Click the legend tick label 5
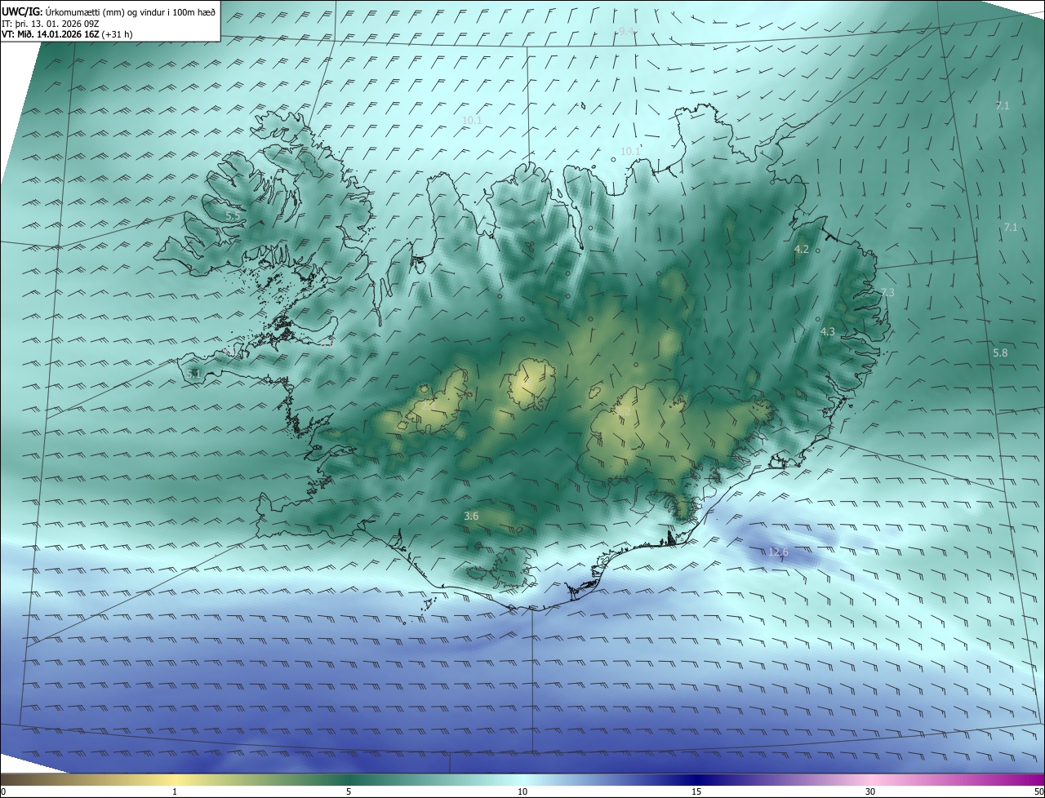This screenshot has height=798, width=1045. tap(349, 792)
